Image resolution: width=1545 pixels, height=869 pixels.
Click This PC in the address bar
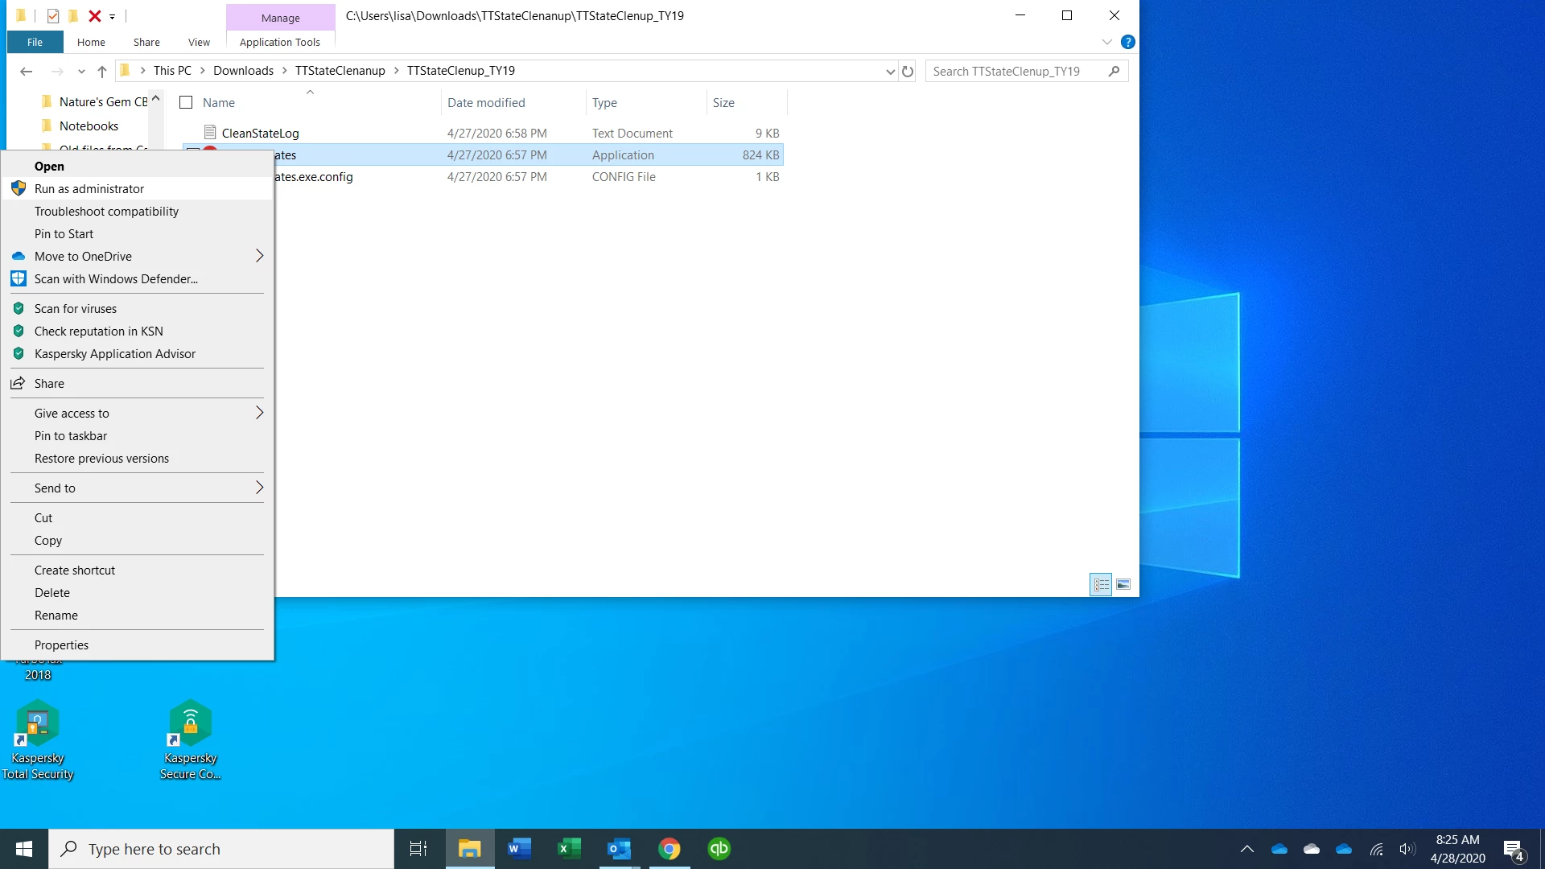[172, 71]
